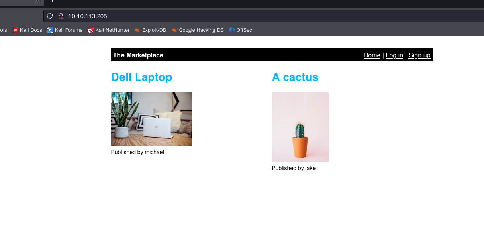The width and height of the screenshot is (484, 226).
Task: Open the OffSec bookmark
Action: (x=240, y=30)
